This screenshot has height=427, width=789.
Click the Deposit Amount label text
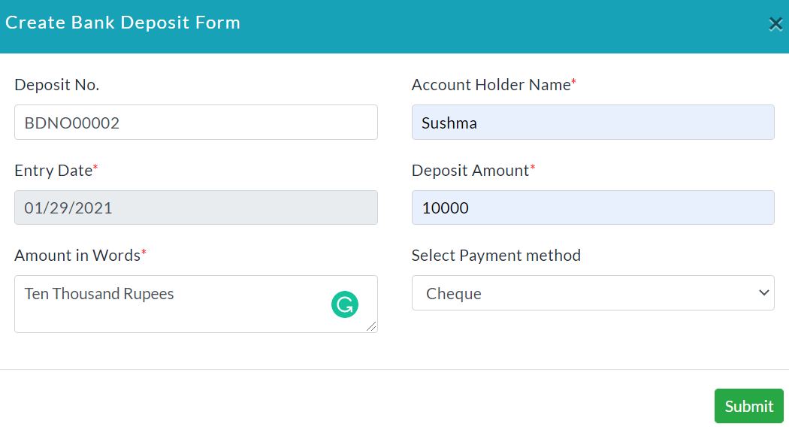click(x=470, y=171)
